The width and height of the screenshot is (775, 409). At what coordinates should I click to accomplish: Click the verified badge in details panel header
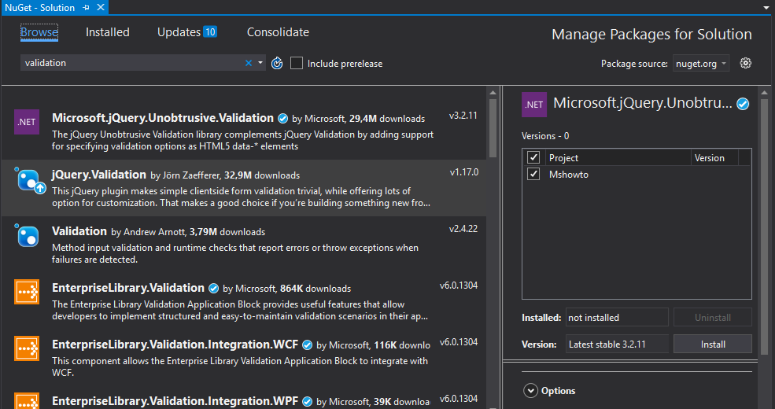click(743, 104)
